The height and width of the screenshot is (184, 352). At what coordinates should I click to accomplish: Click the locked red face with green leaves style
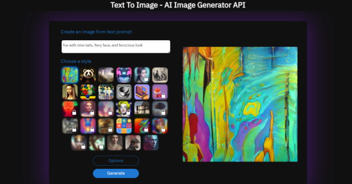click(x=70, y=109)
